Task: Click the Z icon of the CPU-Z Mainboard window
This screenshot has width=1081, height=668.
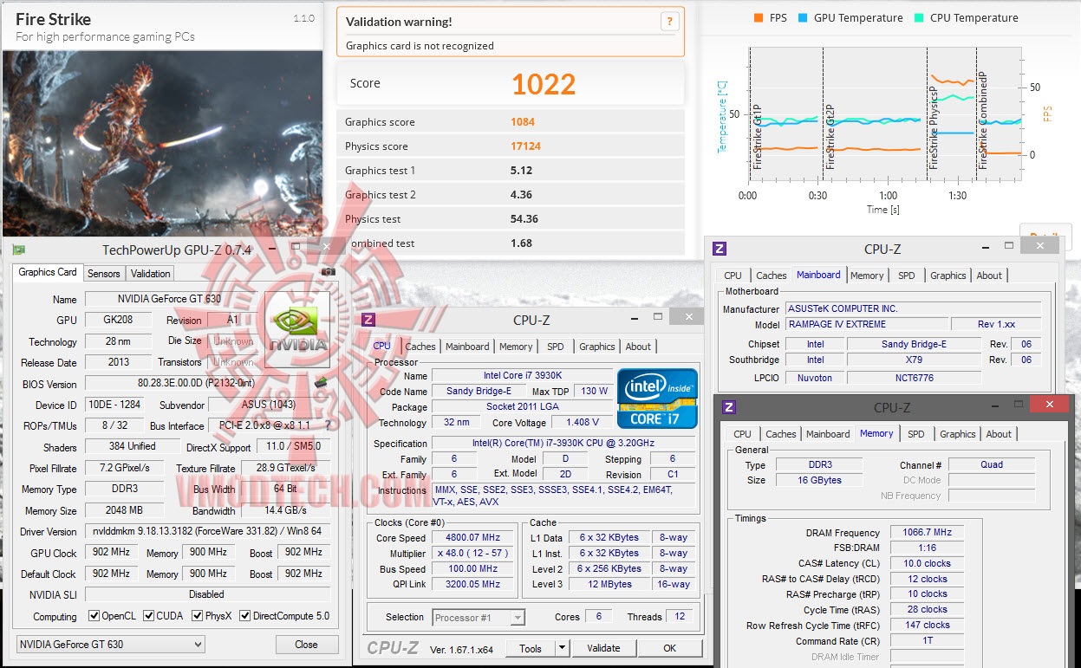Action: pyautogui.click(x=719, y=249)
